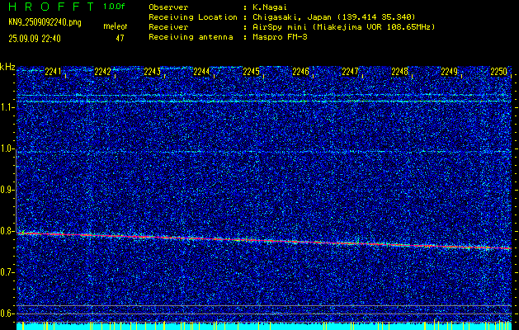This screenshot has height=330, width=519.
Task: Click the 0.8 frequency axis label
Action: (x=7, y=231)
